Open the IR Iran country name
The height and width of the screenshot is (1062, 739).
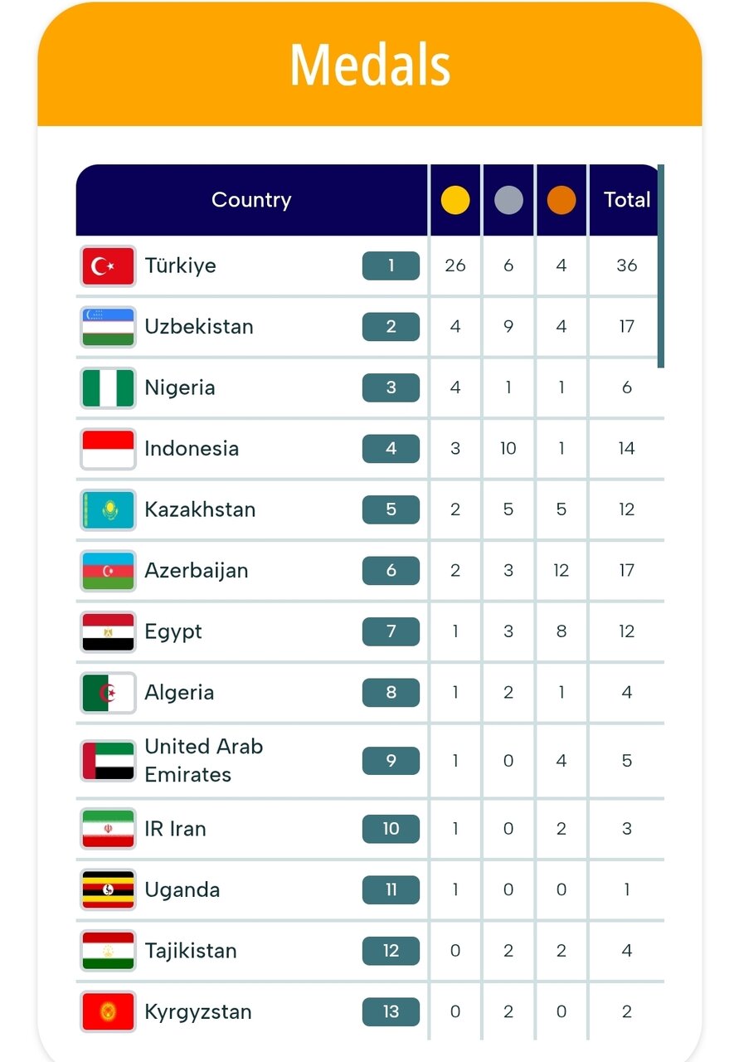coord(175,829)
